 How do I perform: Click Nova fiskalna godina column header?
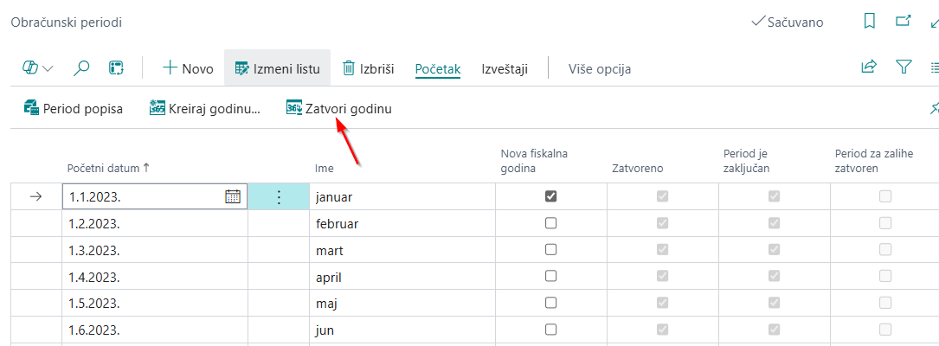[534, 161]
